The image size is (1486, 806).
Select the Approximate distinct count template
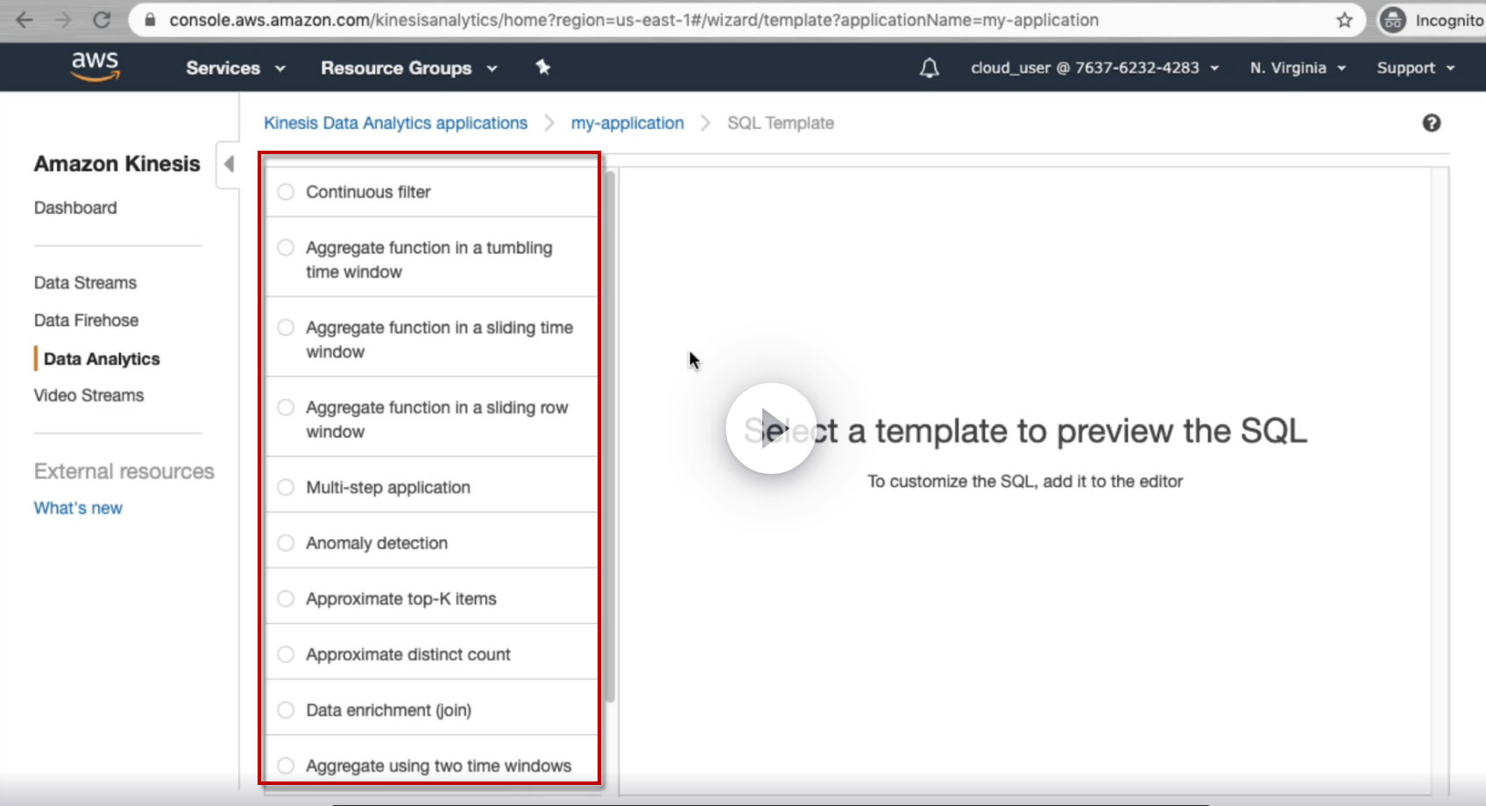click(x=286, y=654)
